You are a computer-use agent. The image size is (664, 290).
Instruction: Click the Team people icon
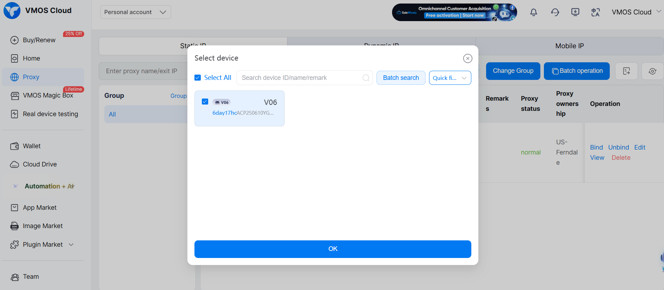tap(15, 277)
